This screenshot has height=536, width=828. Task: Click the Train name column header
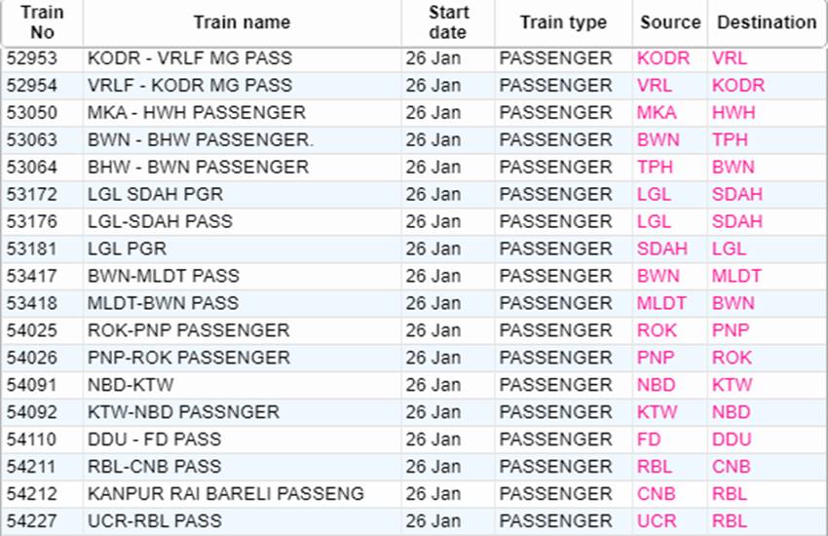click(x=242, y=22)
